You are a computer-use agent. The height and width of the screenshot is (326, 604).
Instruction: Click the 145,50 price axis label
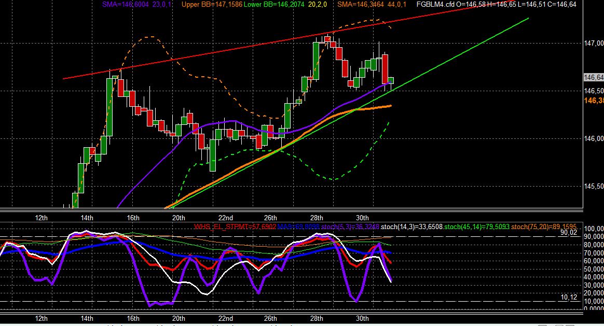point(594,186)
